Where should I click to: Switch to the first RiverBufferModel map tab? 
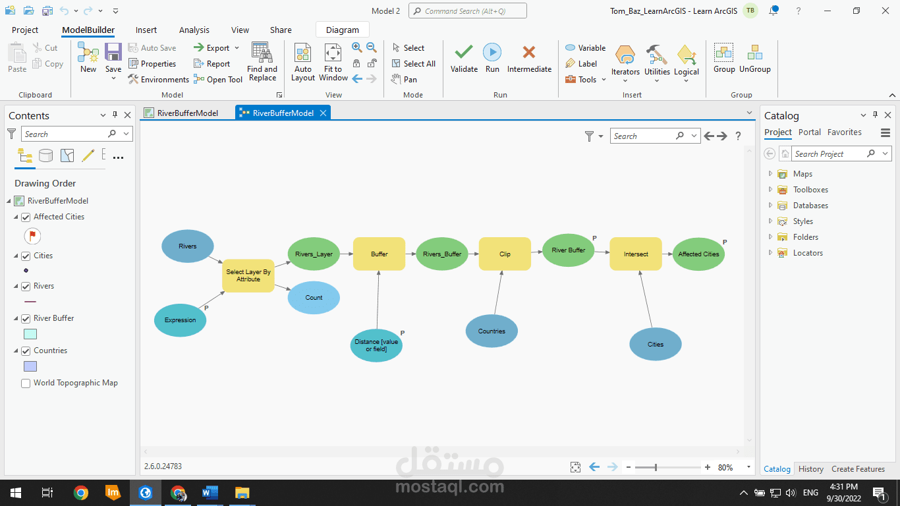point(187,113)
